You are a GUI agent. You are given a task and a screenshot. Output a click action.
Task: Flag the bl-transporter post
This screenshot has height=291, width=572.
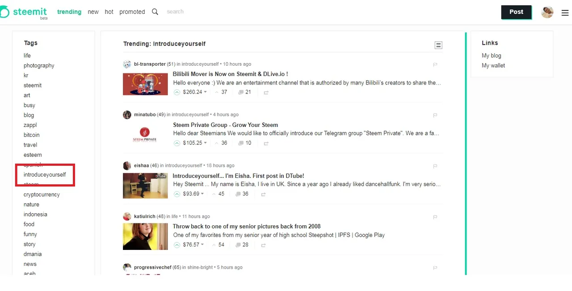(x=435, y=64)
